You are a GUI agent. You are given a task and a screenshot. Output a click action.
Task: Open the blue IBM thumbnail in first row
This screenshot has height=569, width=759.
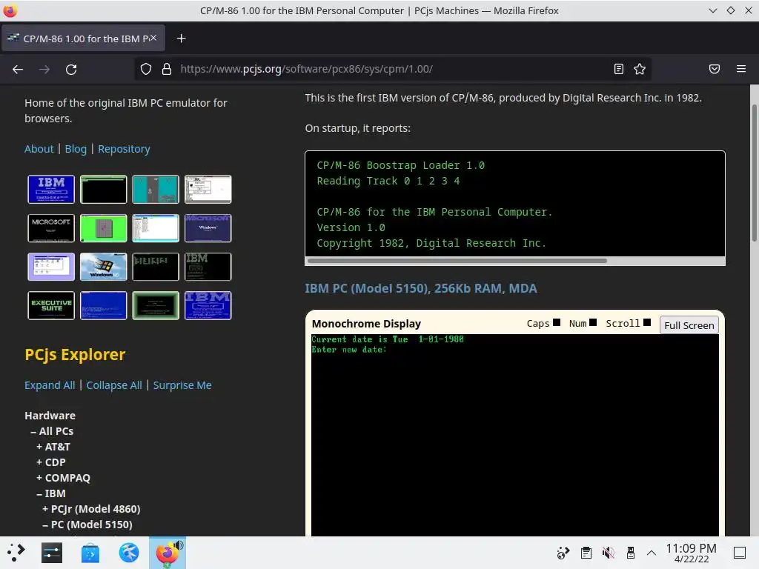[51, 189]
